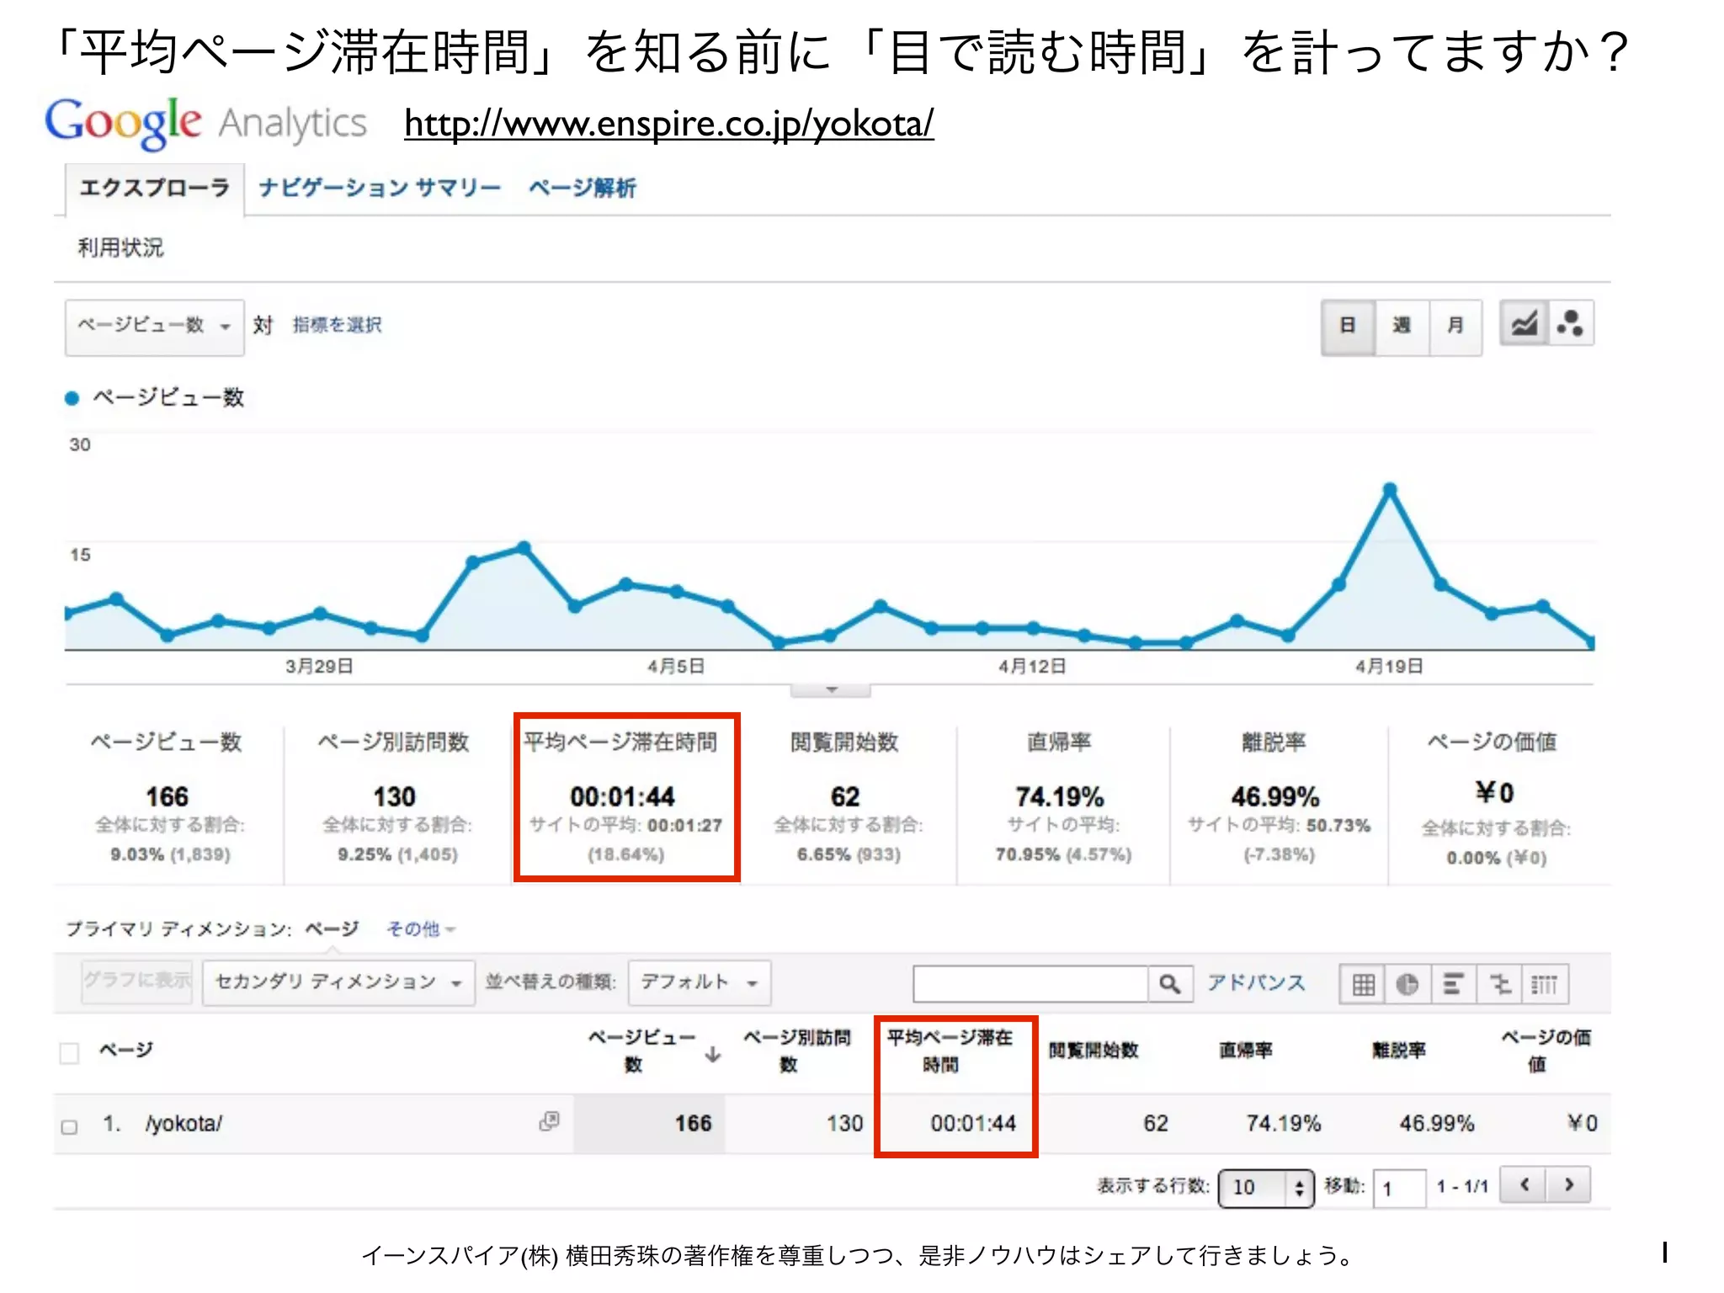Tick the select-all checkbox in page header
The width and height of the screenshot is (1724, 1293).
click(70, 1052)
